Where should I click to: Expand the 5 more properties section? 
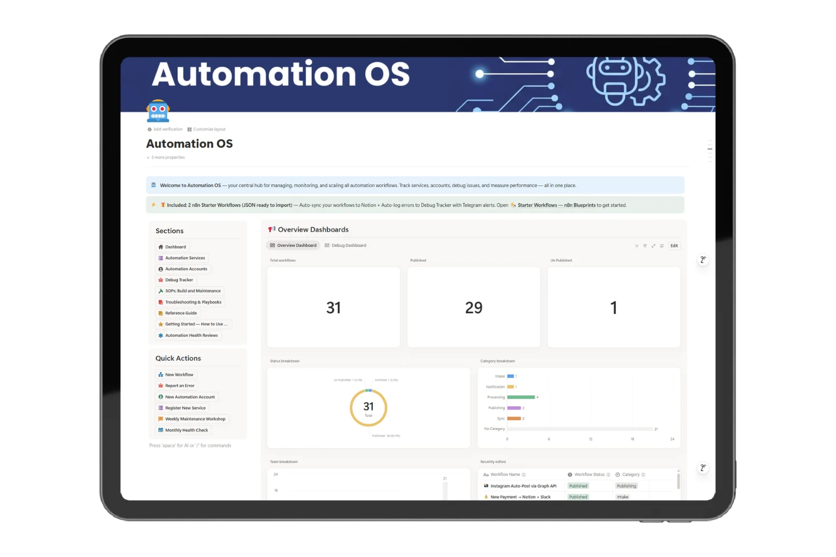click(x=166, y=158)
